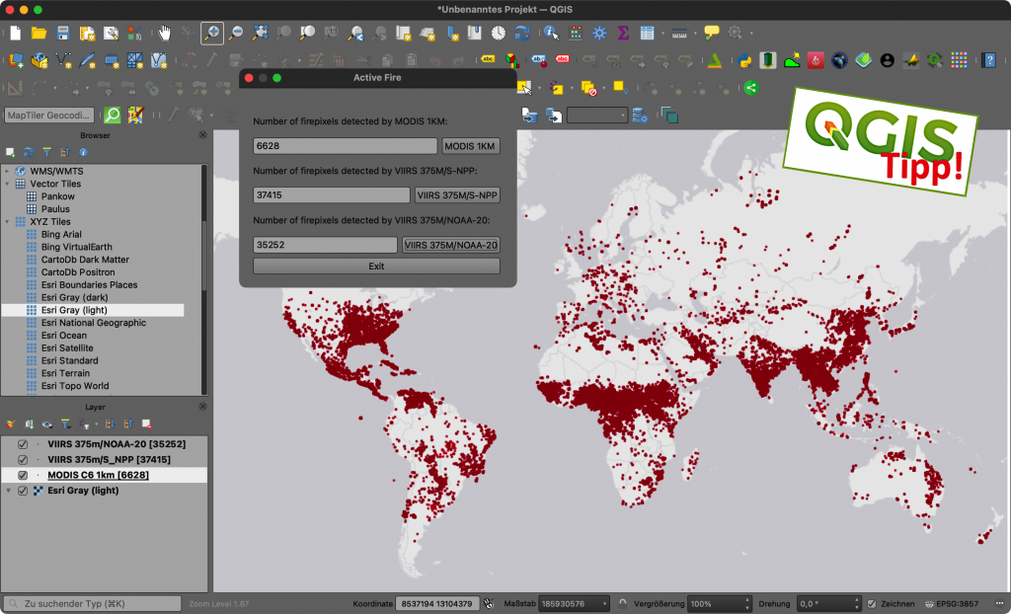Screen dimensions: 1011x614
Task: Click Collapse All icon in Layer panel
Action: (x=128, y=424)
